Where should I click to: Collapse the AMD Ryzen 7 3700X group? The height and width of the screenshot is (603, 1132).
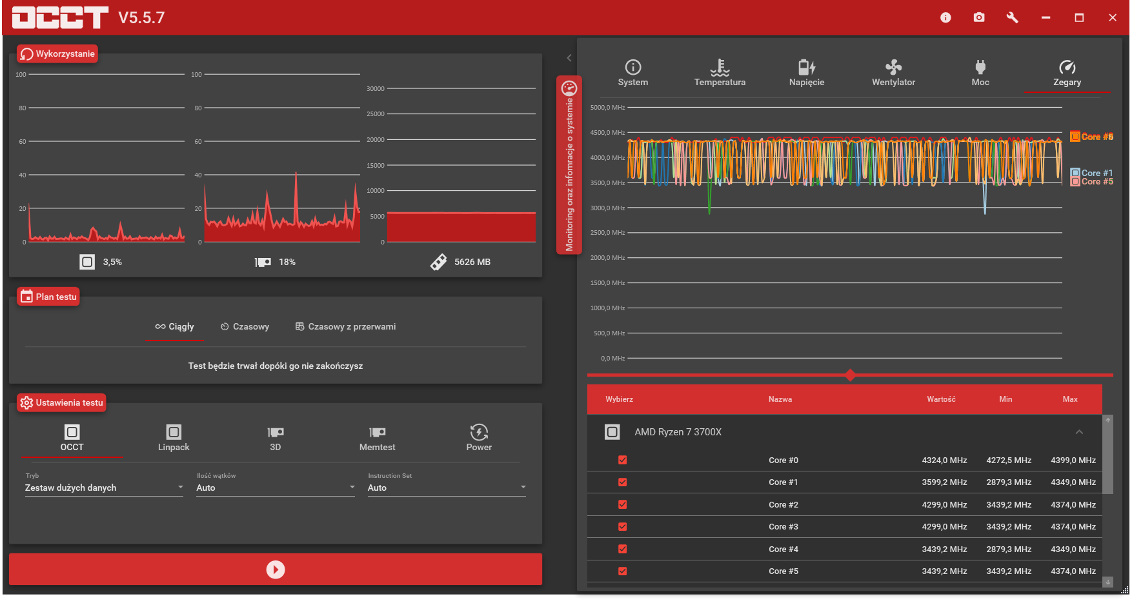click(x=1079, y=432)
